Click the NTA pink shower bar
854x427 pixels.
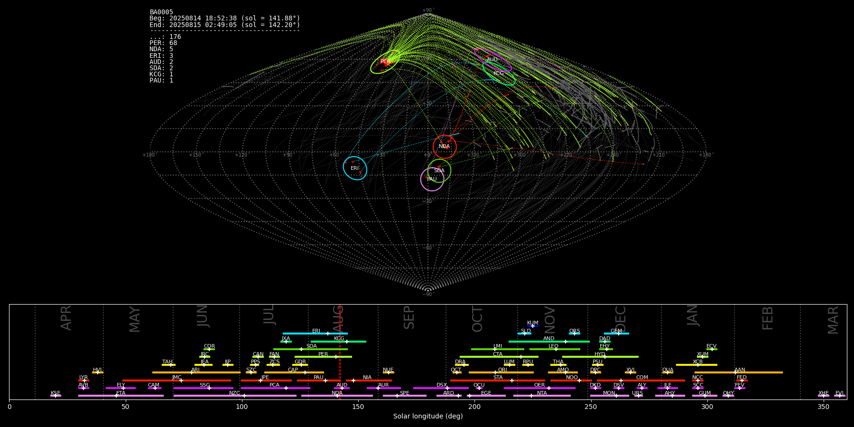tap(542, 396)
